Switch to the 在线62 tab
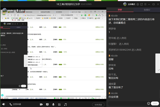 tap(147, 10)
